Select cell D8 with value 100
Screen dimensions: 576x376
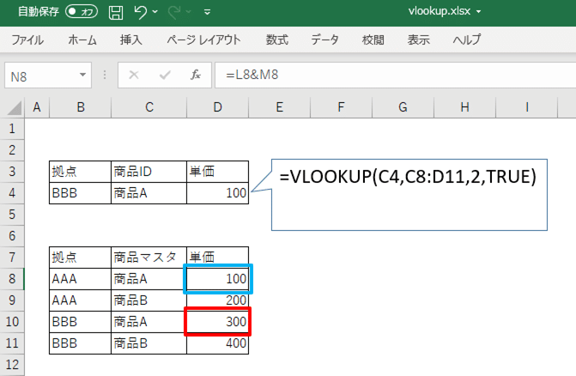[217, 279]
